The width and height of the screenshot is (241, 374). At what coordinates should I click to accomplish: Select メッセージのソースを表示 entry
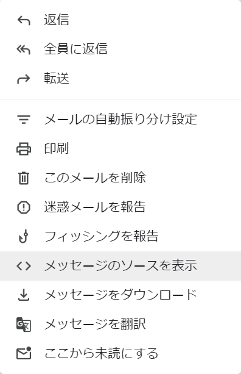click(x=120, y=266)
